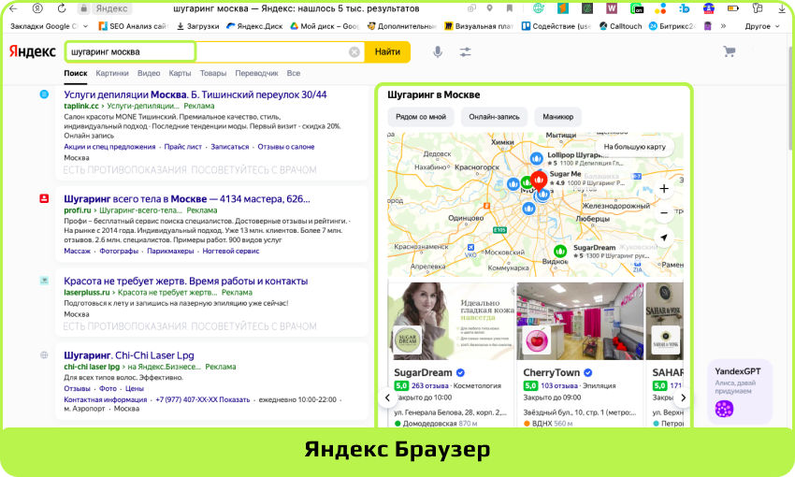795x477 pixels.
Task: Click the map geolocation arrow icon
Action: tap(664, 238)
